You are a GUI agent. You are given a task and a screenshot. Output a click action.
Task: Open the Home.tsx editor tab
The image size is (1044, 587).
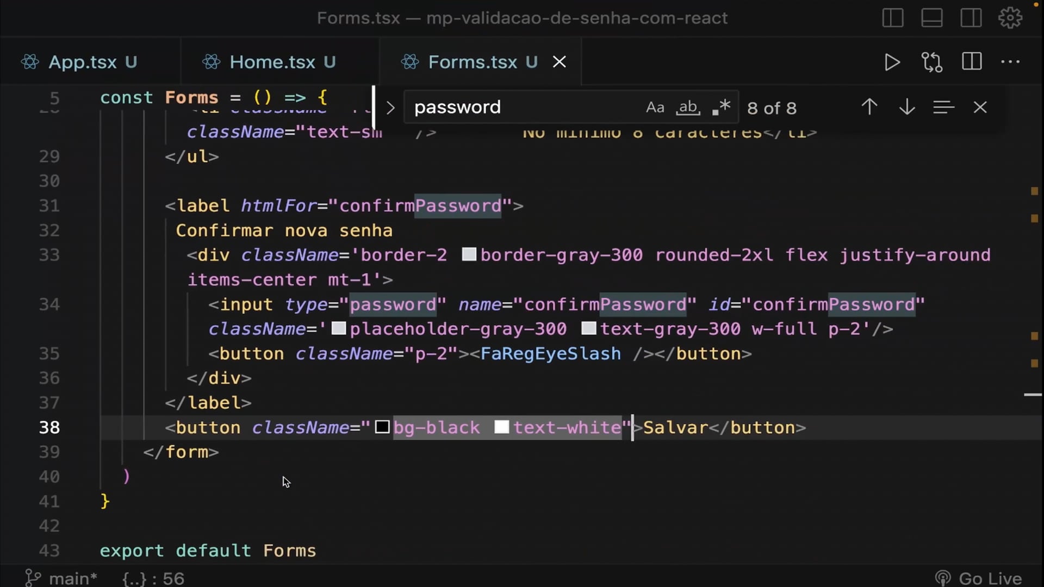tap(272, 63)
